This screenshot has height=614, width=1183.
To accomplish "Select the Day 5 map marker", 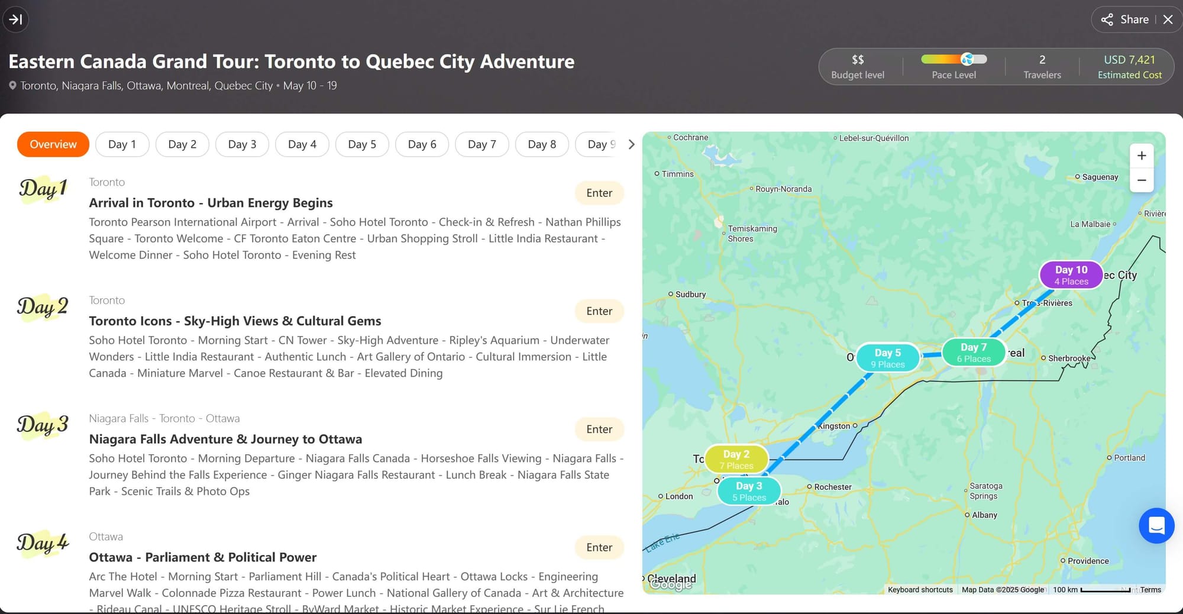I will [x=887, y=358].
